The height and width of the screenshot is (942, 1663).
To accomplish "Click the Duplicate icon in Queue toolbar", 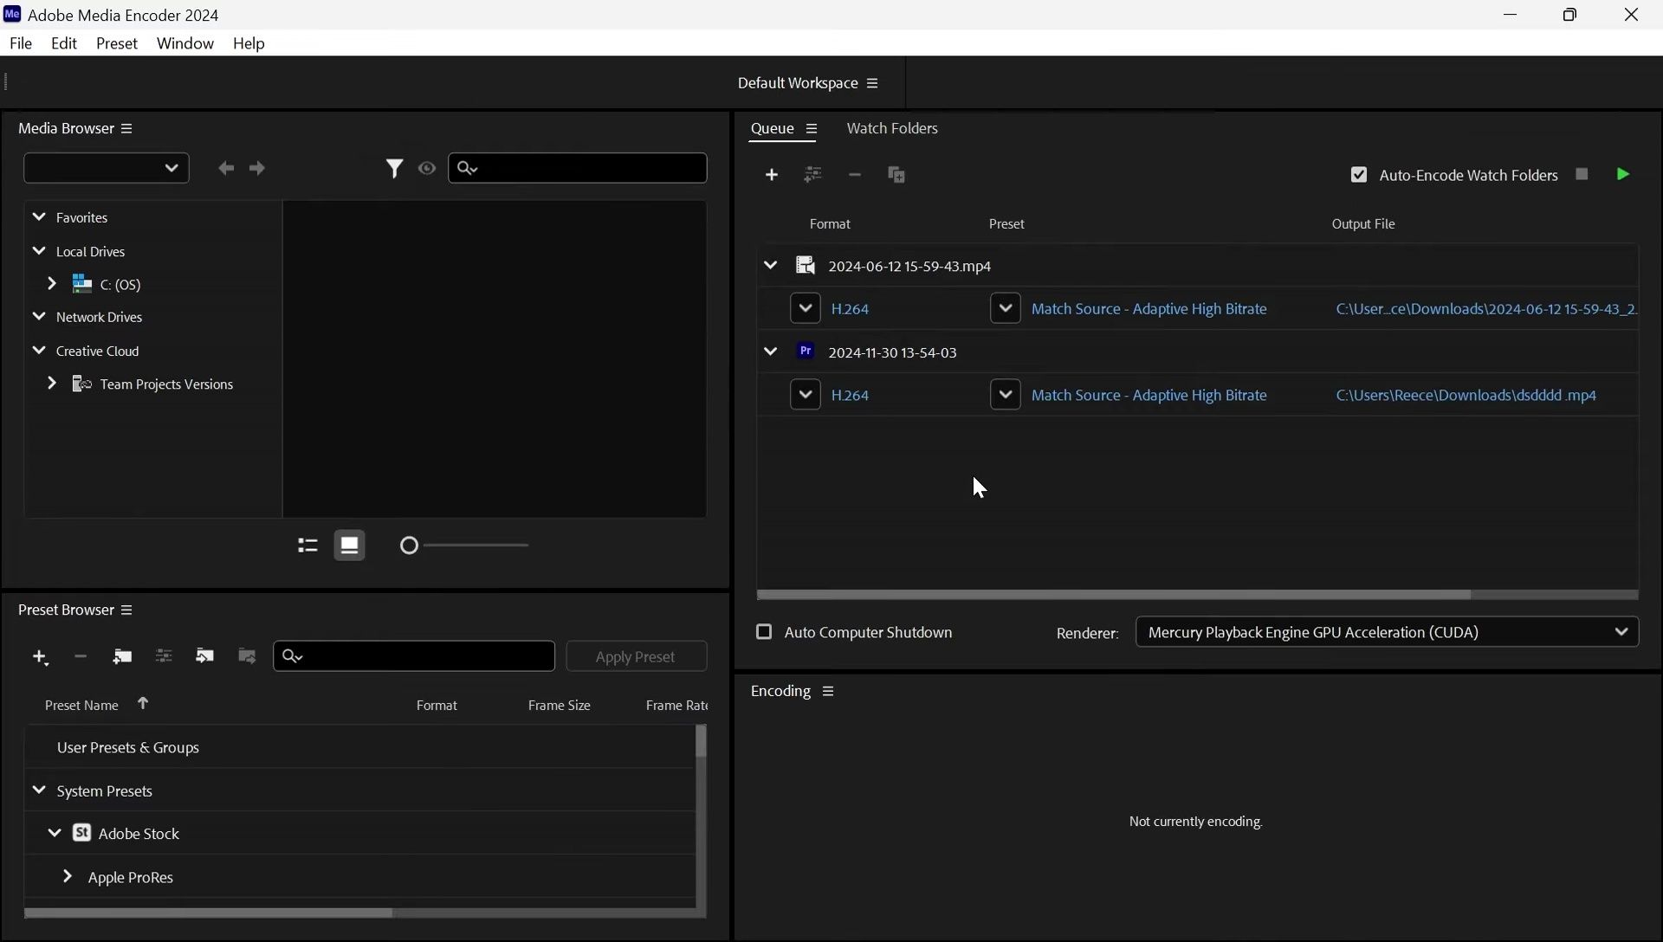I will pyautogui.click(x=896, y=175).
